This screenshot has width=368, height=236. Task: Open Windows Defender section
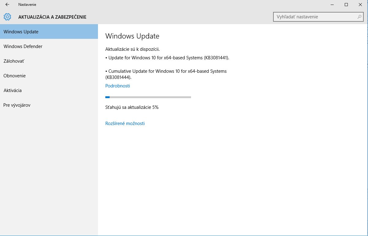coord(49,46)
